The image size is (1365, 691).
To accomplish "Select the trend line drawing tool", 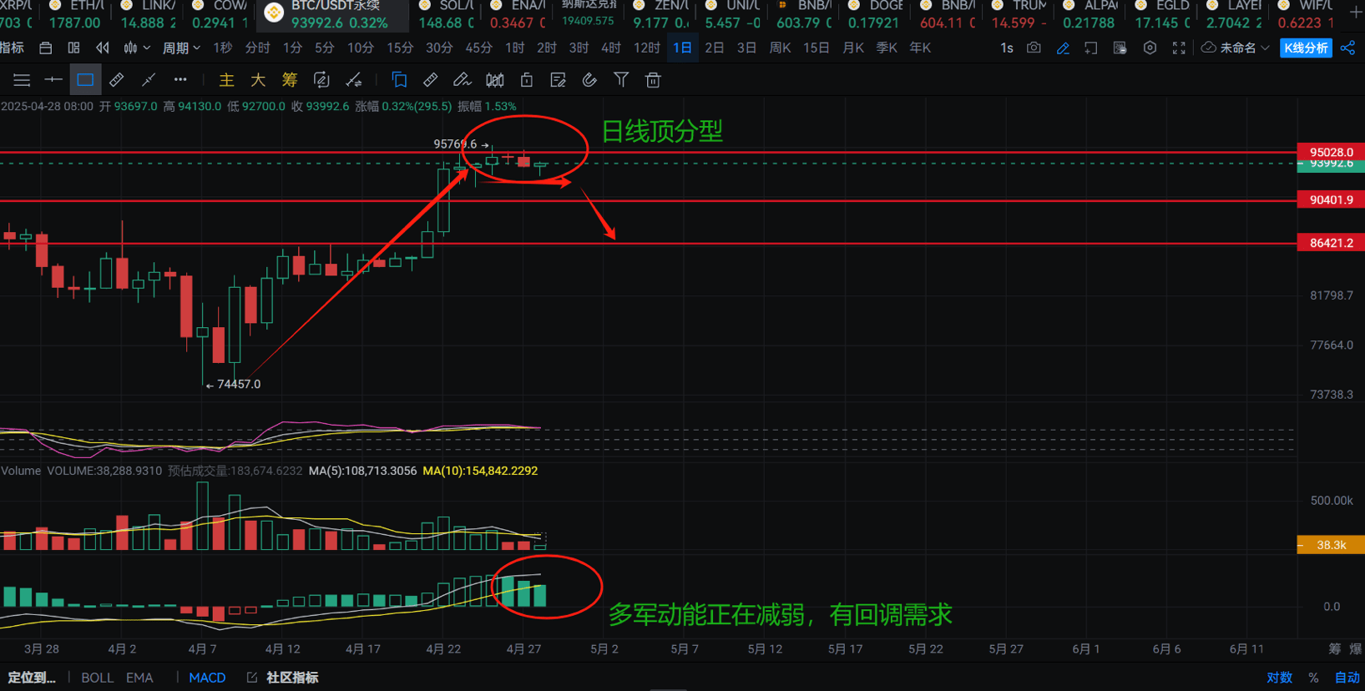I will pyautogui.click(x=149, y=80).
